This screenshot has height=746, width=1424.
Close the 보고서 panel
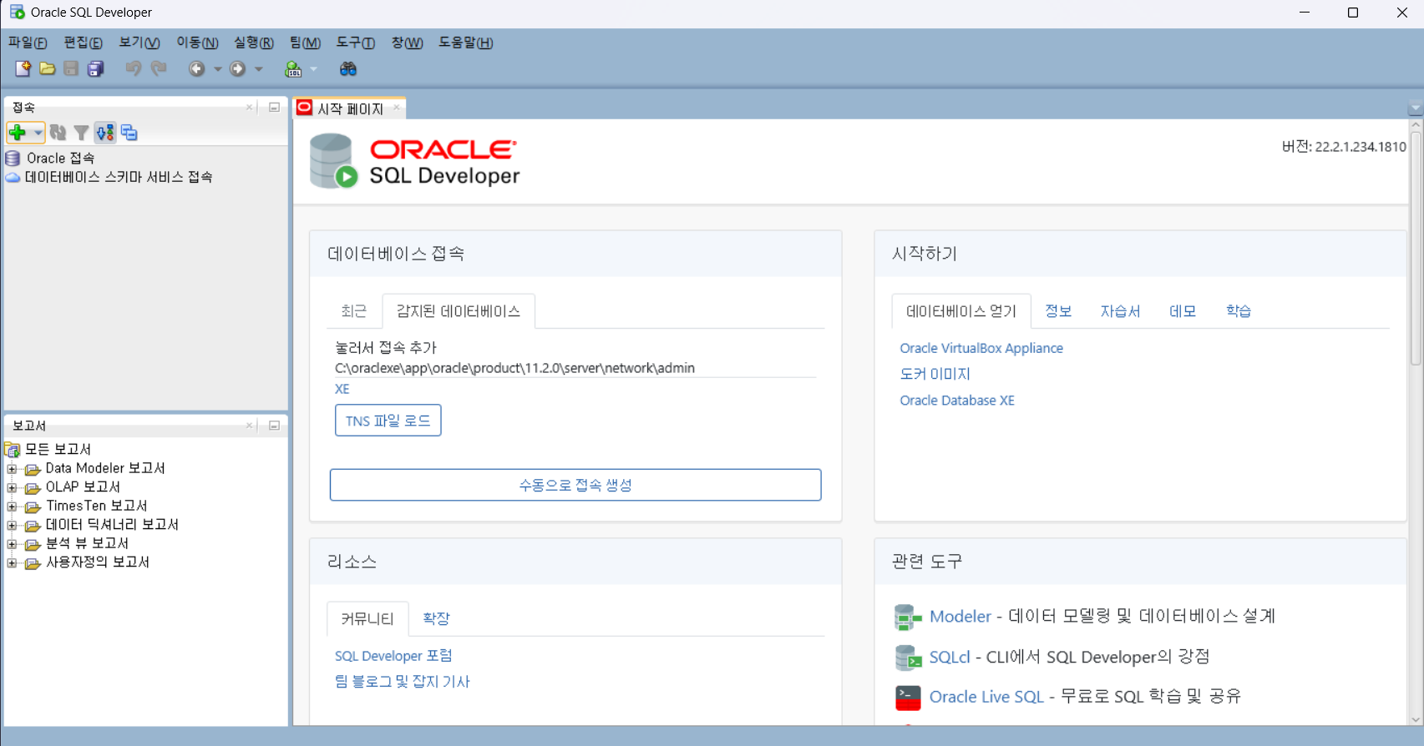click(249, 426)
